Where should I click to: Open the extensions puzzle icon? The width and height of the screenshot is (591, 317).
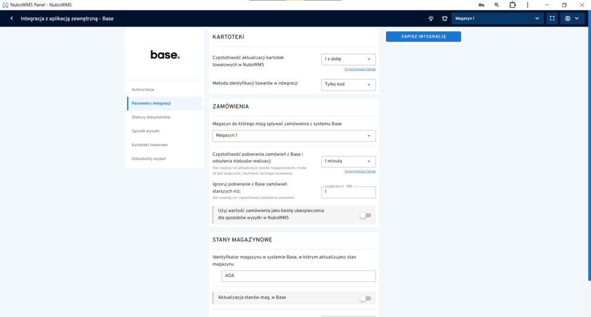513,5
